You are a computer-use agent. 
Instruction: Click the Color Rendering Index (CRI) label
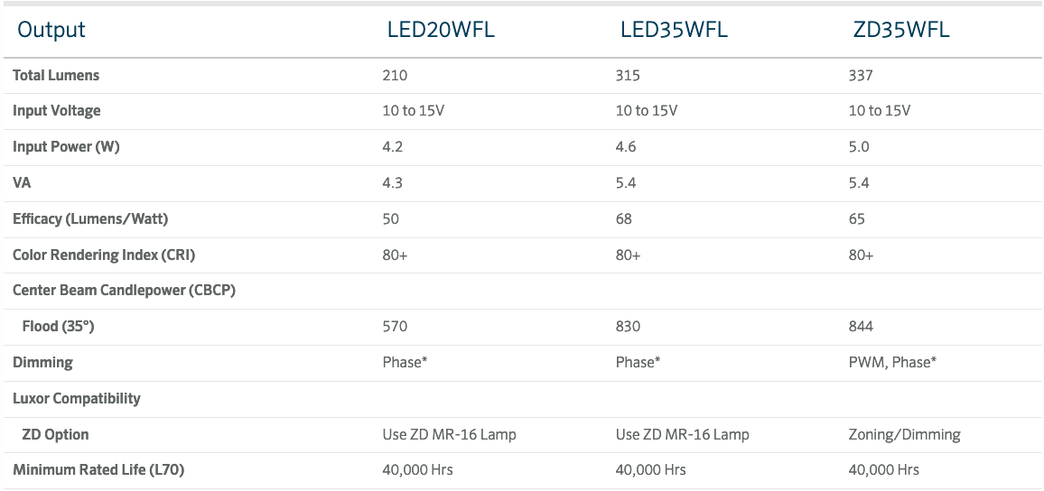[104, 255]
